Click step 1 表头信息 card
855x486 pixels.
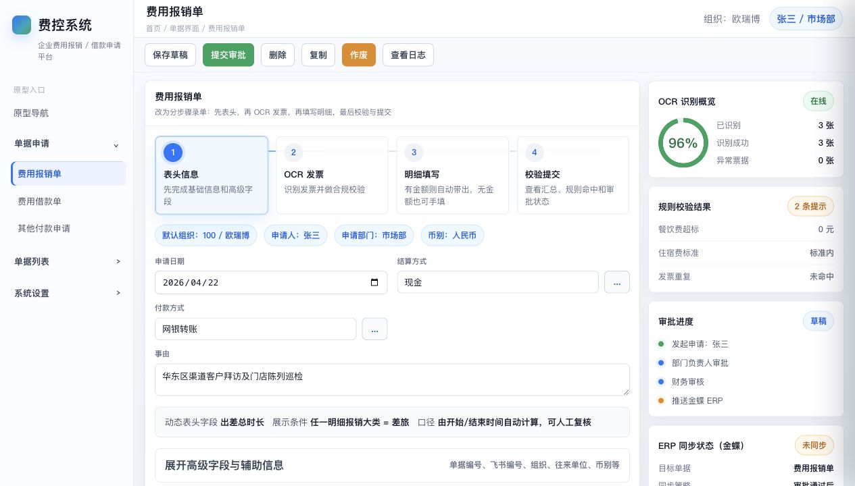click(212, 175)
